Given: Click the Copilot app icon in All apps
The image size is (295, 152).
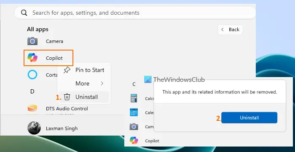Looking at the screenshot, I should [32, 58].
